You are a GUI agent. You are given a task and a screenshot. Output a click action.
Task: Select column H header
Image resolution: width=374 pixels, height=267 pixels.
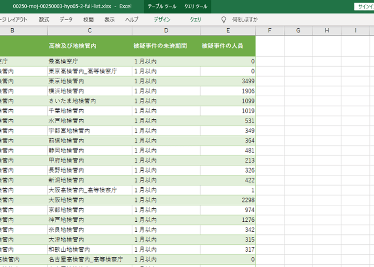click(x=327, y=30)
